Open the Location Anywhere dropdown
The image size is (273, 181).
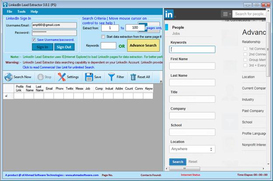(192, 149)
